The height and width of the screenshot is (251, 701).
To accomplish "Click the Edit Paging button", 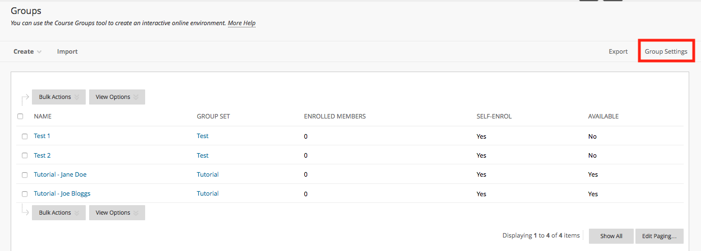I will [x=659, y=236].
